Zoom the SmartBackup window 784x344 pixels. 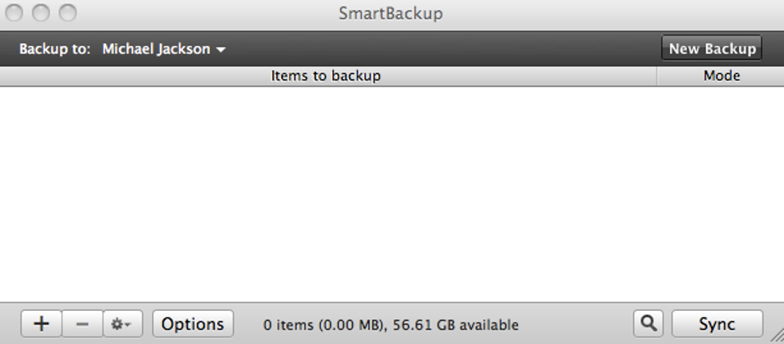pyautogui.click(x=68, y=13)
